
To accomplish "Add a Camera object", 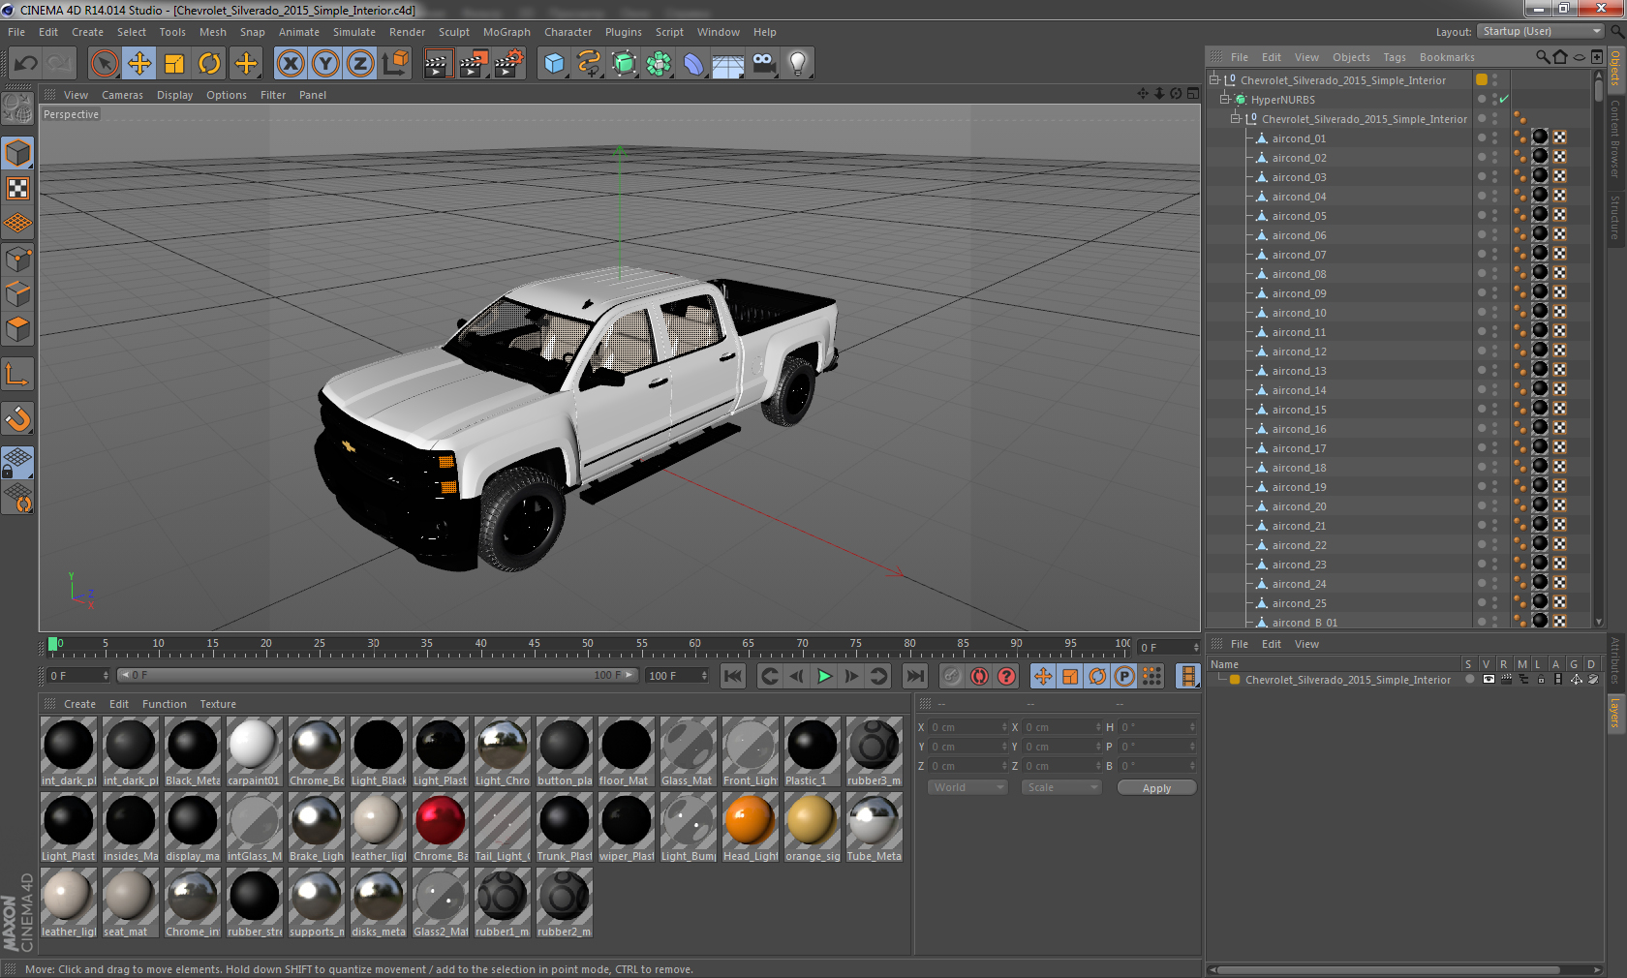I will pos(764,64).
